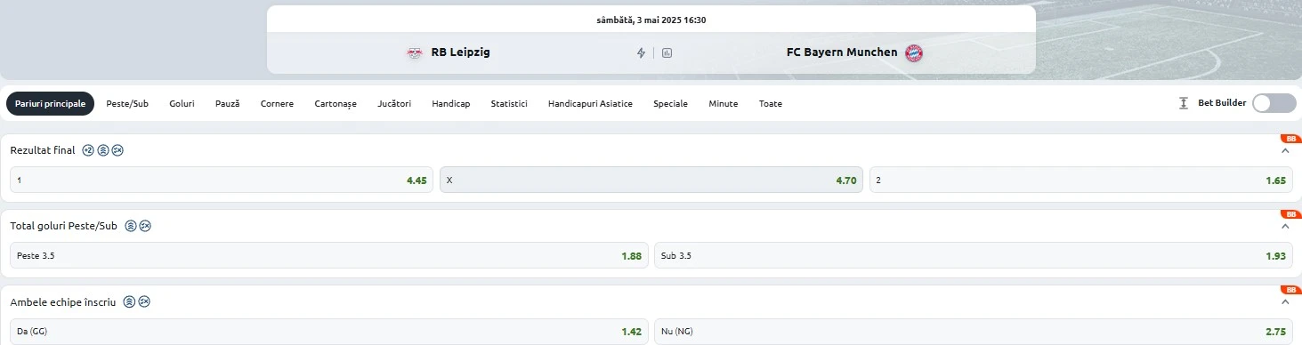Enable the Bet Builder switch
1302x345 pixels.
[1274, 103]
